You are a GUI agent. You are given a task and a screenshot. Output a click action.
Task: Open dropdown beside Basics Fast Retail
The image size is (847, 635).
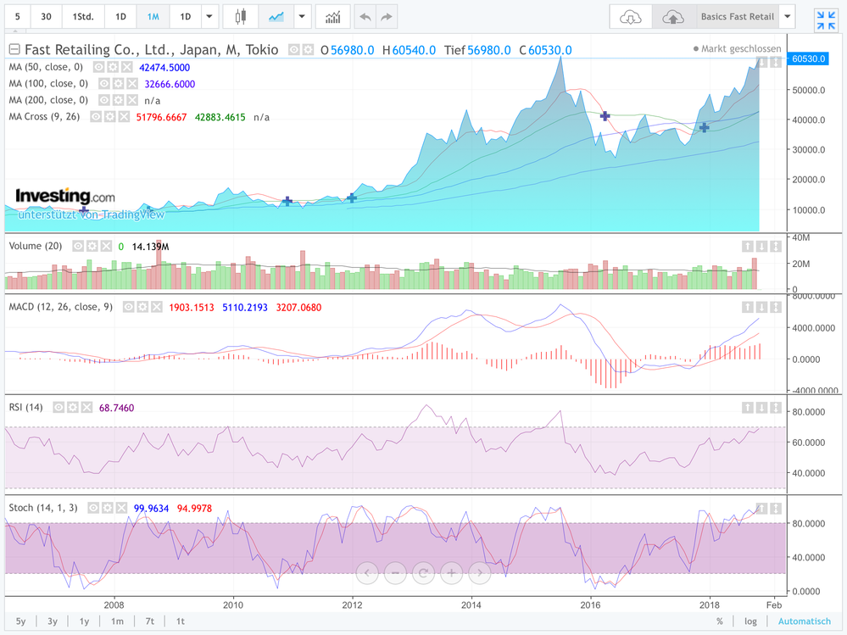pyautogui.click(x=788, y=17)
